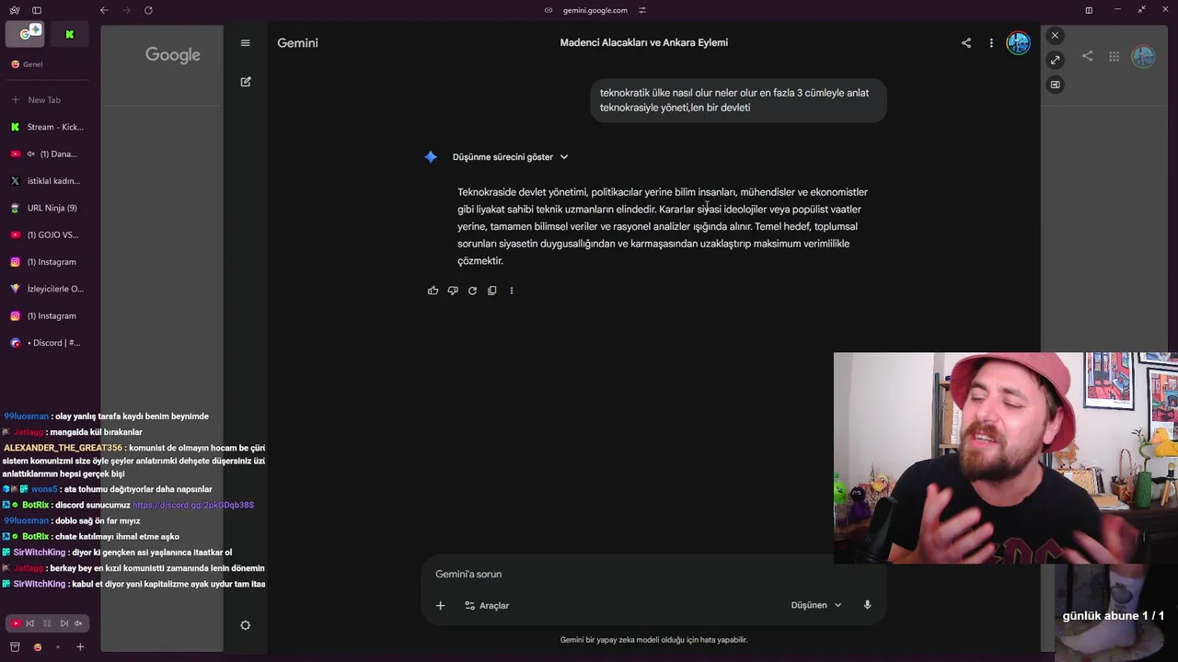Open the Araçlar tools menu
Image resolution: width=1178 pixels, height=662 pixels.
click(487, 606)
